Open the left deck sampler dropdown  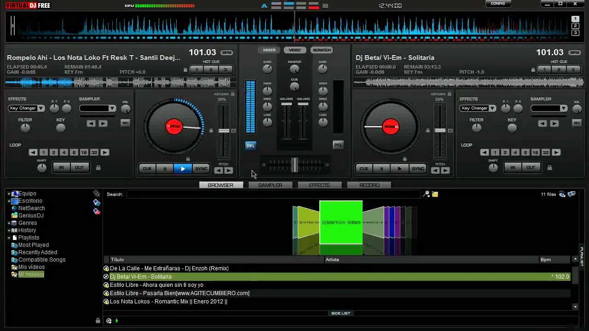point(112,108)
